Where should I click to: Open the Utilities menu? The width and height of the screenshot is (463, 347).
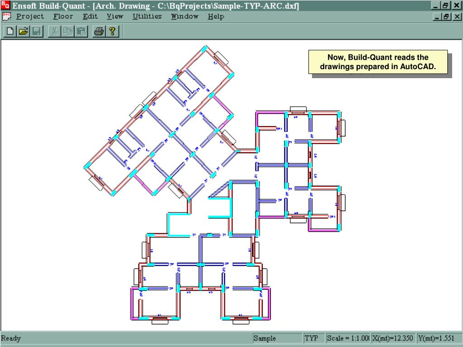[x=147, y=17]
